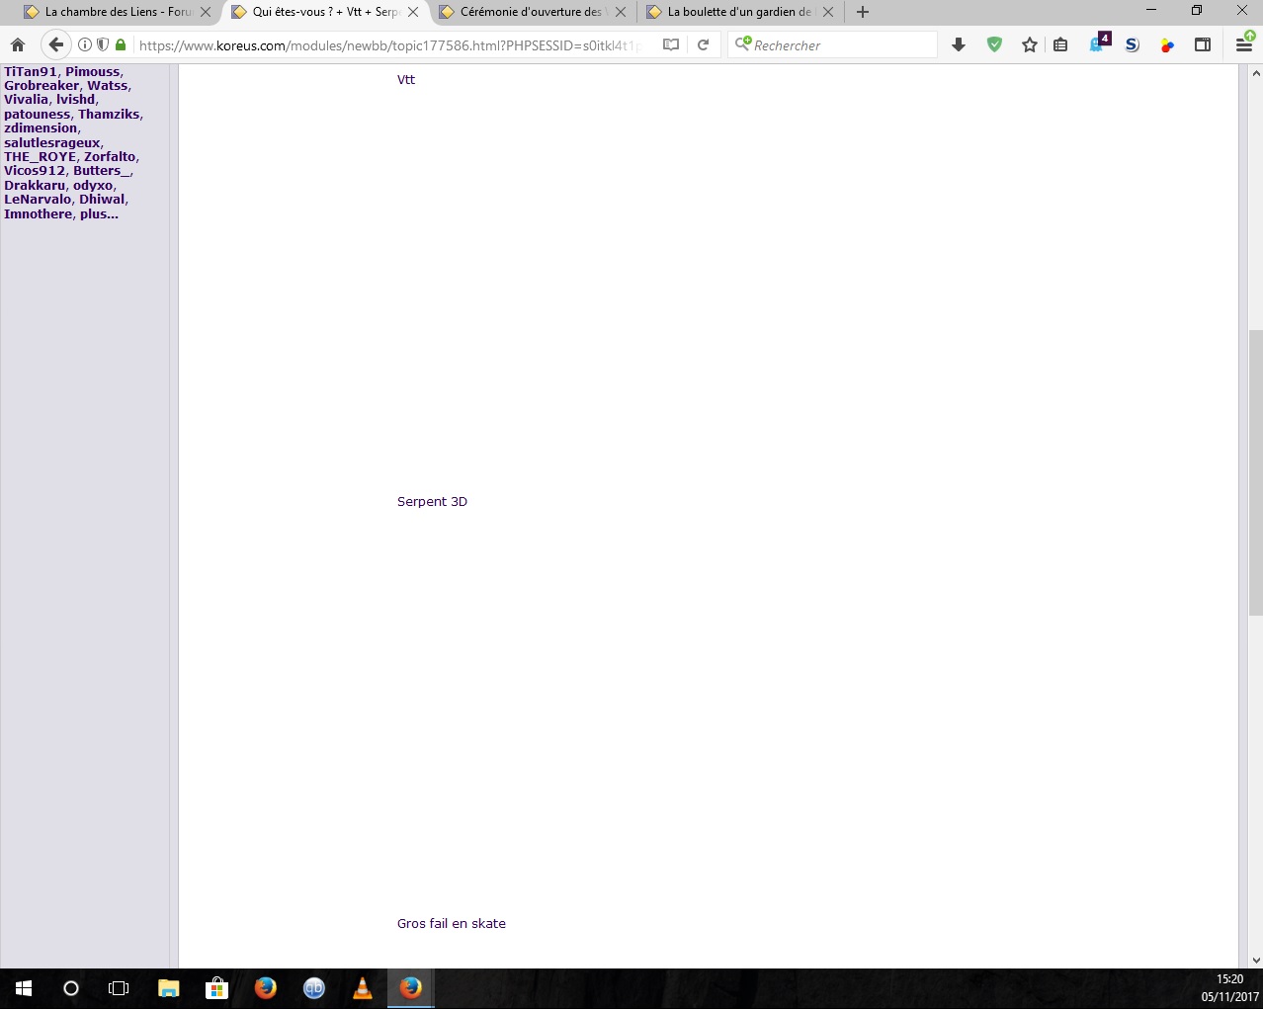
Task: Show the sidebar panels button
Action: [x=1203, y=44]
